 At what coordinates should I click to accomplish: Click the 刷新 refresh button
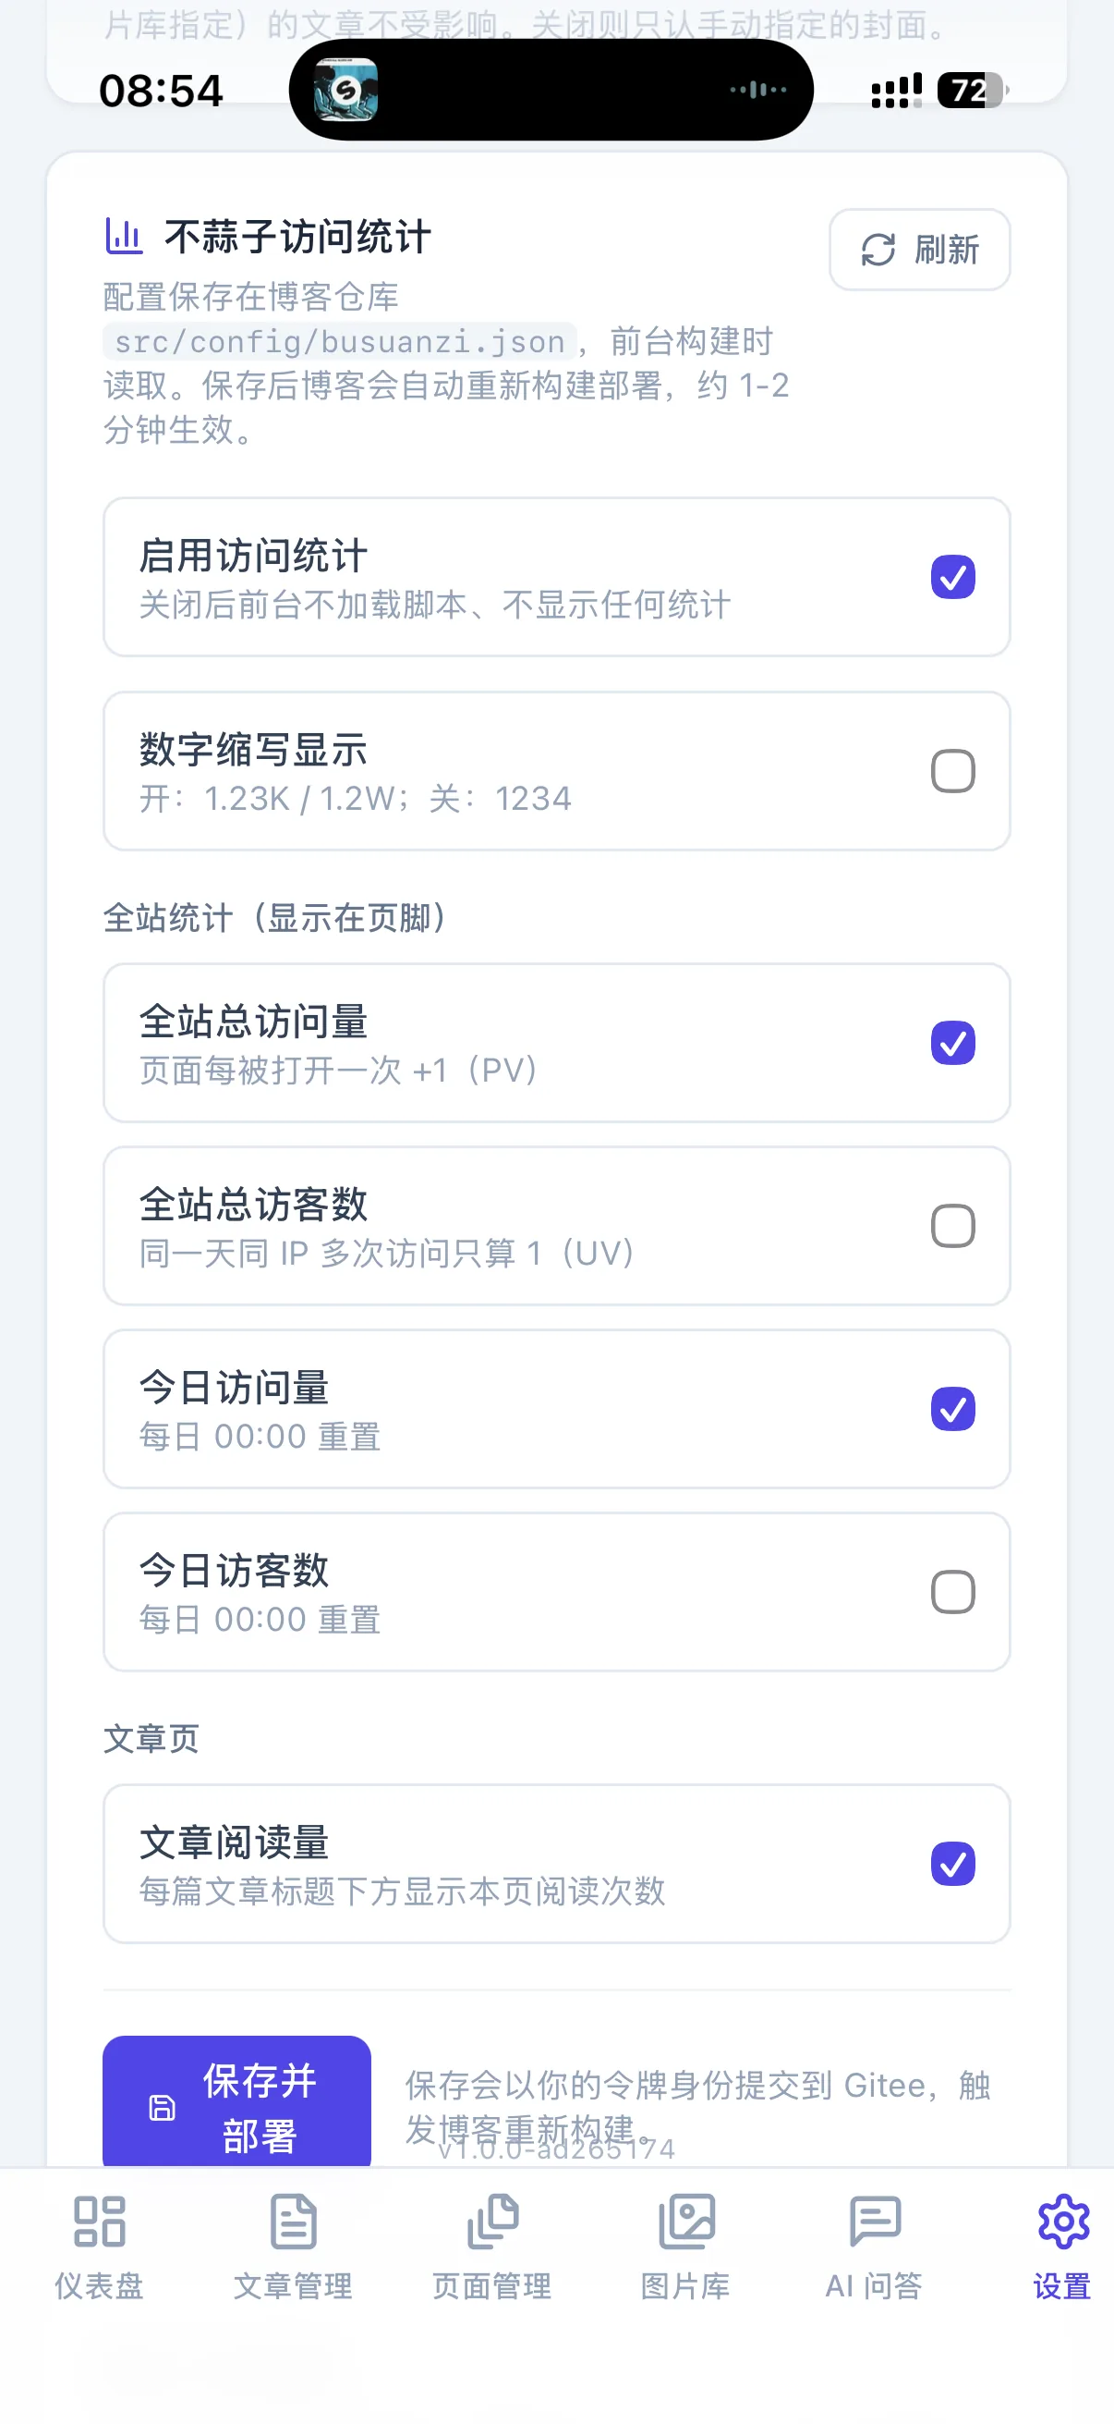(x=919, y=250)
